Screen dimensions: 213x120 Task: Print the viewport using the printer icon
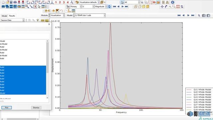pos(15,2)
